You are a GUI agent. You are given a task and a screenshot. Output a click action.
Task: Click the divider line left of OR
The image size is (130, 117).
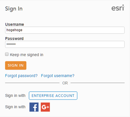tap(32, 83)
